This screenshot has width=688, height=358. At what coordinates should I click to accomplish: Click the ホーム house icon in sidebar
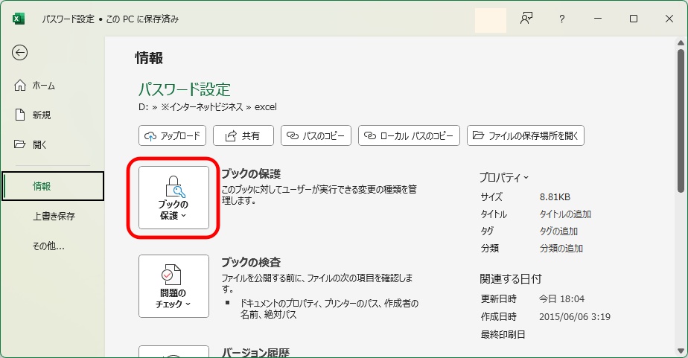coord(20,86)
